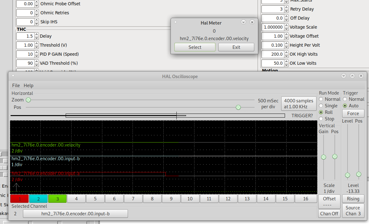Roll up the HAL Oscilloscope window
The width and height of the screenshot is (369, 224).
point(343,76)
